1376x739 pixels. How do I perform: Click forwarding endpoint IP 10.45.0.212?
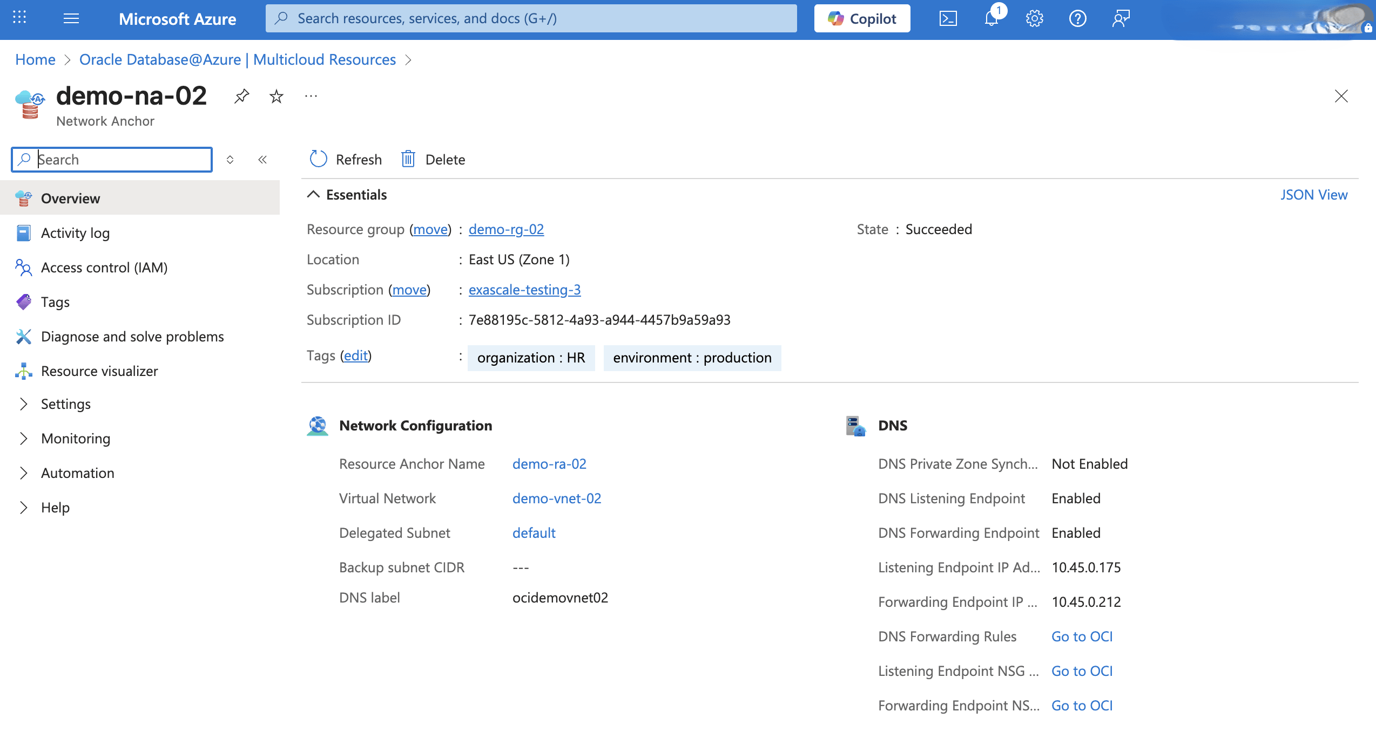tap(1086, 602)
